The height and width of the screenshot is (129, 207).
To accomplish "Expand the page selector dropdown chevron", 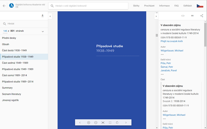I will pos(43,31).
